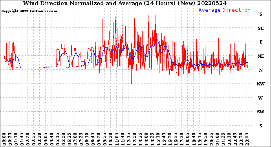
Task: Click the 04:05 time axis label
Action: point(46,139)
